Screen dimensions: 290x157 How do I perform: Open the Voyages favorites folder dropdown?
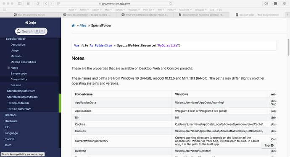(134, 10)
